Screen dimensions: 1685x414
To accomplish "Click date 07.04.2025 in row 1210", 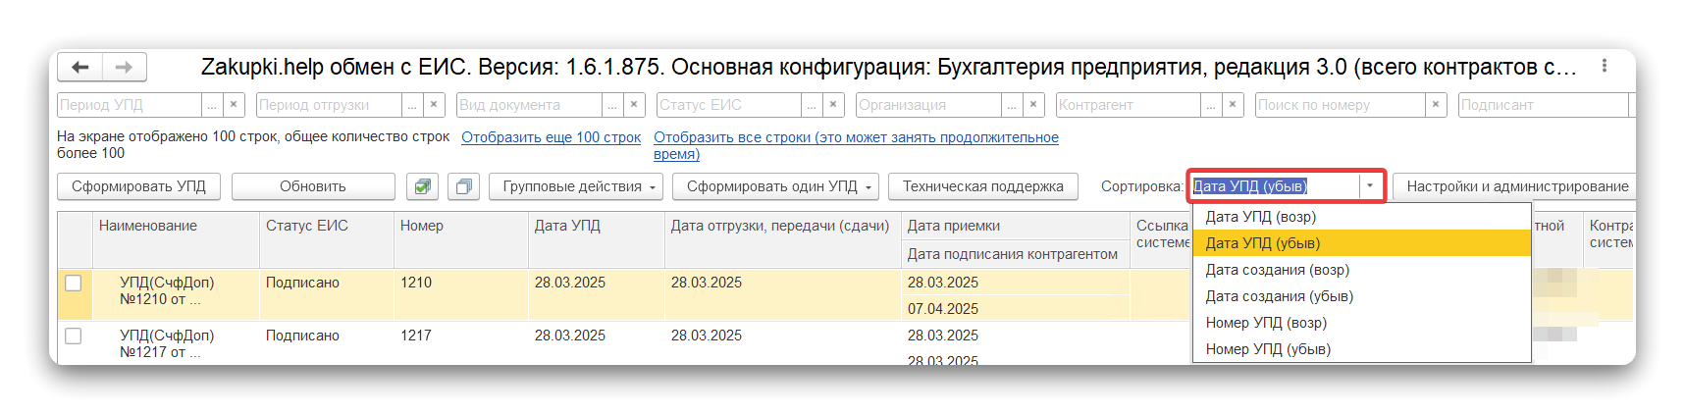I will pos(1016,309).
